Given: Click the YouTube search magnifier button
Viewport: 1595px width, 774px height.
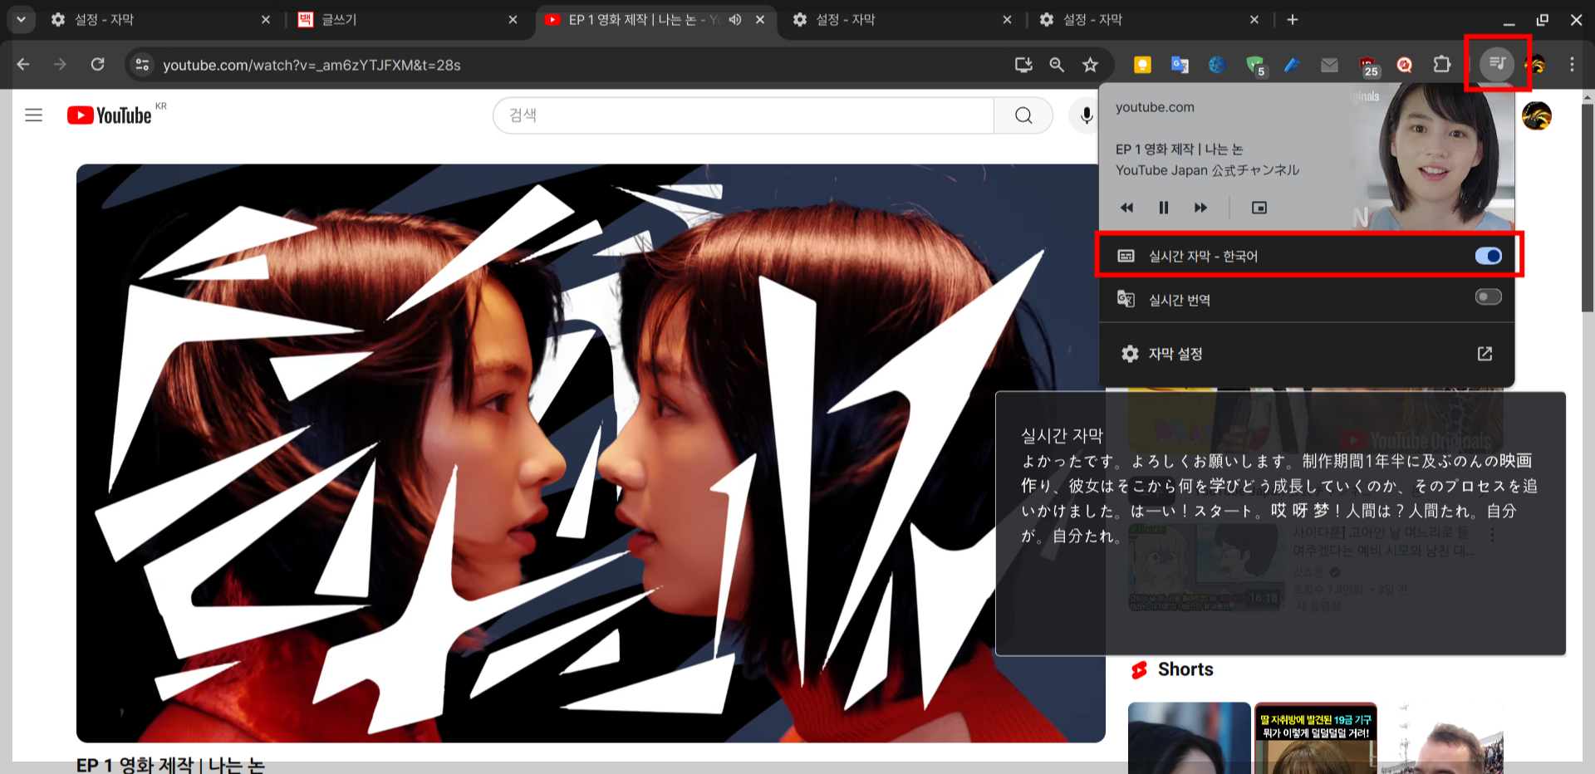Looking at the screenshot, I should tap(1023, 115).
